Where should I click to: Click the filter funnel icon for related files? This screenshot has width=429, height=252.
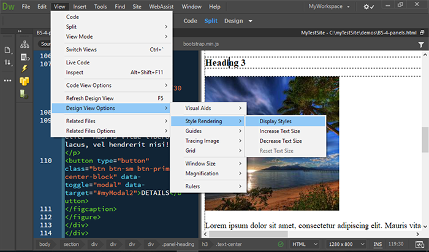pyautogui.click(x=421, y=45)
